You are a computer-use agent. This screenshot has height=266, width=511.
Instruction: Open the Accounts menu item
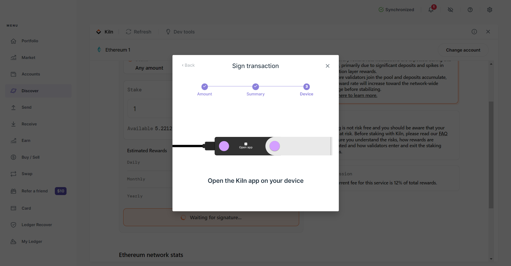[39, 74]
